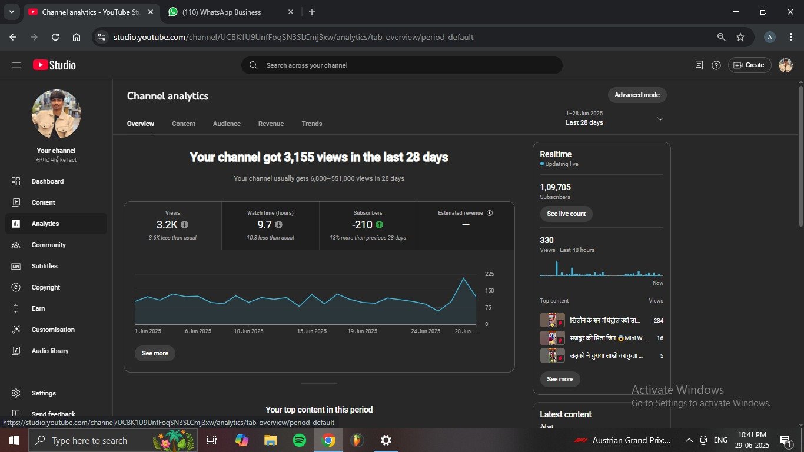Viewport: 804px width, 452px height.
Task: Select the Subscribers metric card
Action: point(368,226)
